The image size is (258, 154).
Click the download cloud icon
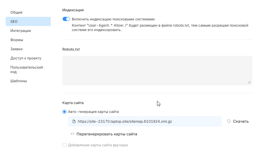pos(229,121)
